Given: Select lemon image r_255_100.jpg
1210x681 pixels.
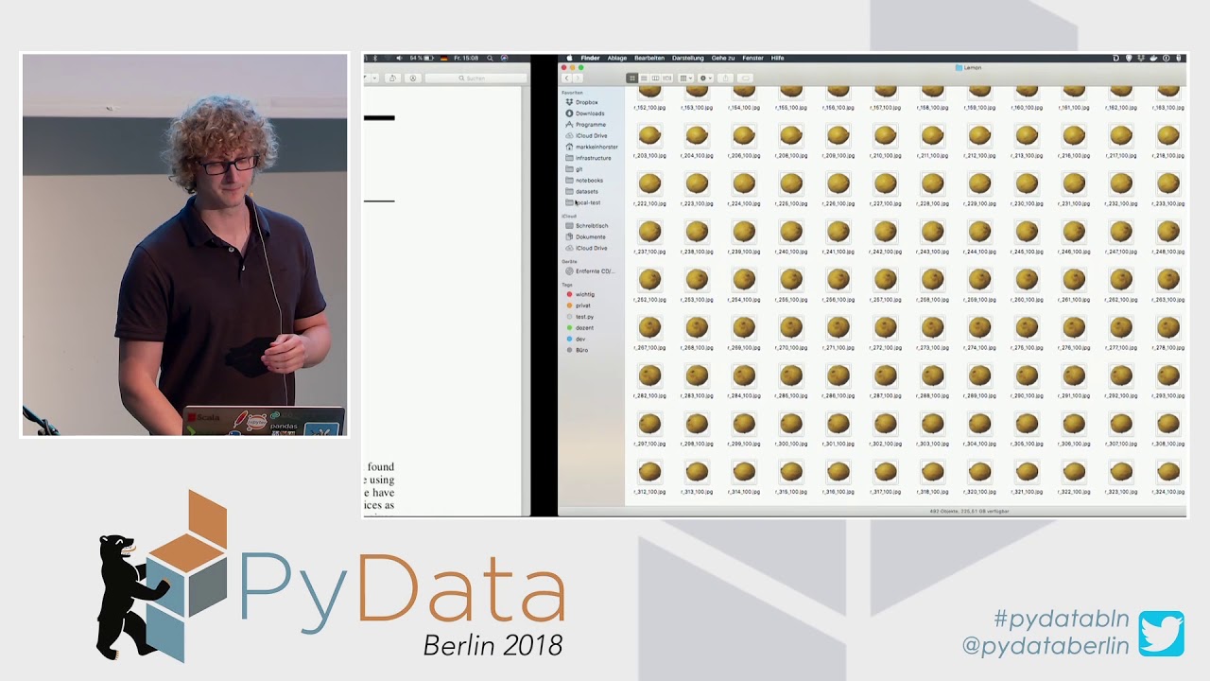Looking at the screenshot, I should point(791,280).
